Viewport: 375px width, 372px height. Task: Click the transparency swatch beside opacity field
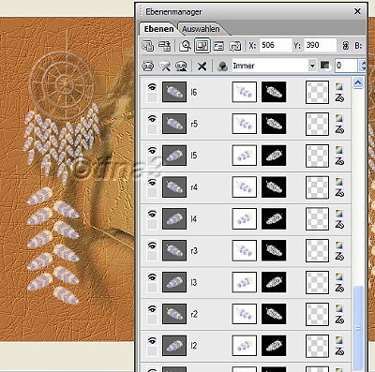pyautogui.click(x=325, y=66)
